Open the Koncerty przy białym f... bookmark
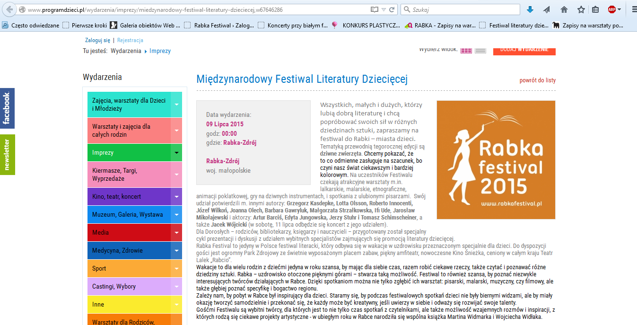Viewport: 637px width, 325px height. click(x=293, y=26)
